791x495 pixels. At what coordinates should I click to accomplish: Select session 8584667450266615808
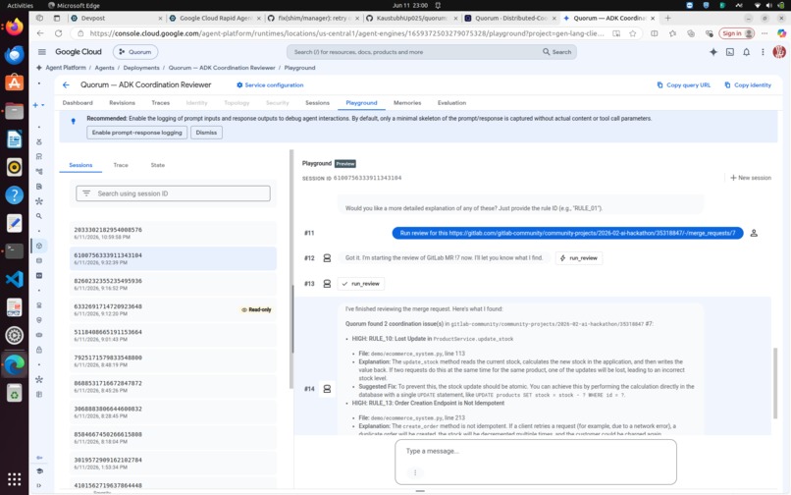[173, 437]
